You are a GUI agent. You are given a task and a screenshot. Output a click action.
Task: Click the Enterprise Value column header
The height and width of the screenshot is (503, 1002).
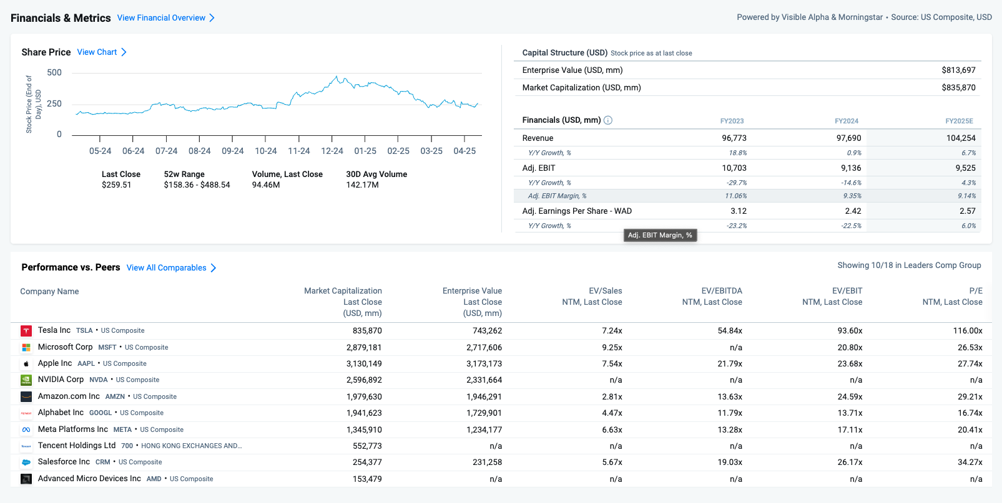point(472,302)
